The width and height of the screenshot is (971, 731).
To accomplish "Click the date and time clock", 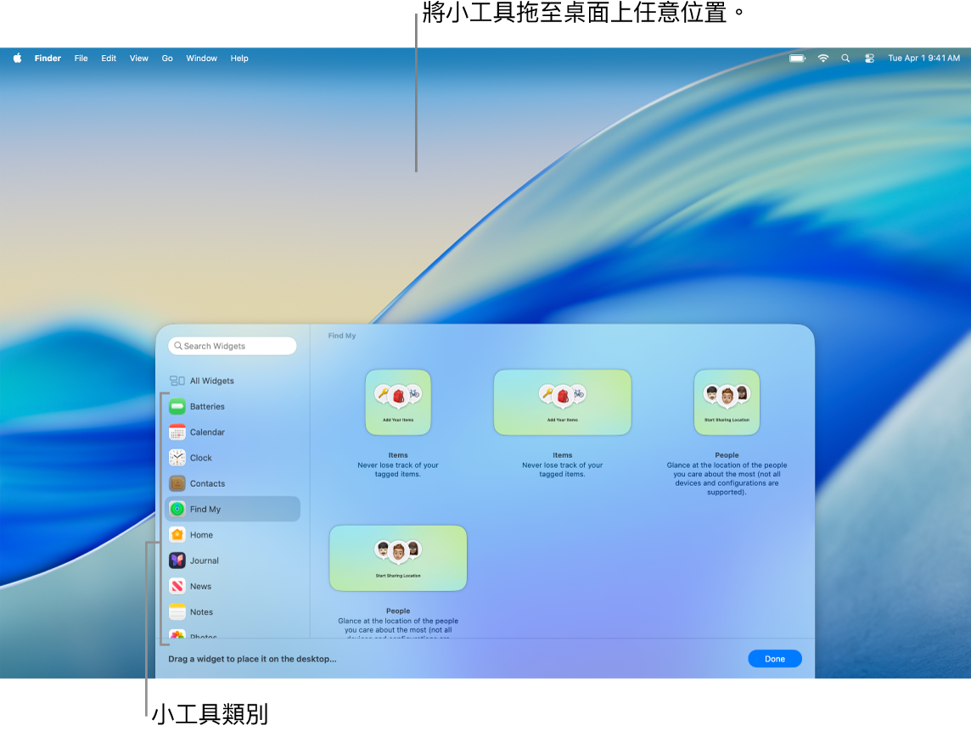I will pos(924,59).
